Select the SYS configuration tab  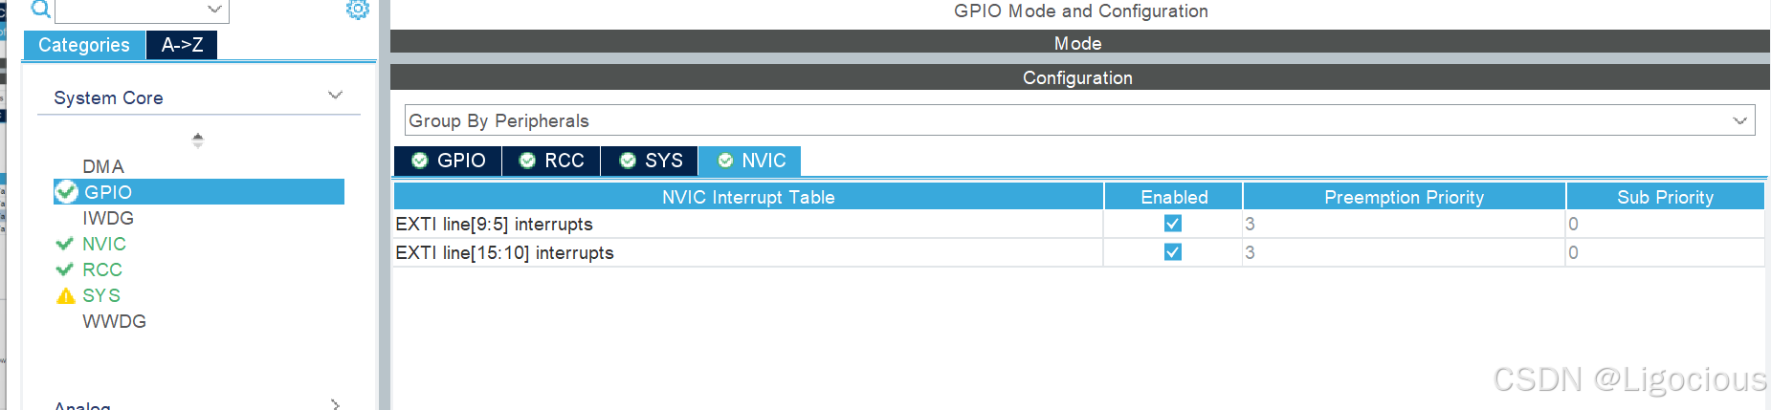pos(650,161)
